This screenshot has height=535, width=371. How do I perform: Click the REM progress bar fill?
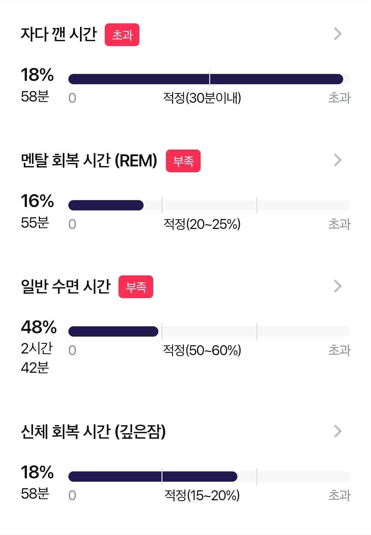106,205
